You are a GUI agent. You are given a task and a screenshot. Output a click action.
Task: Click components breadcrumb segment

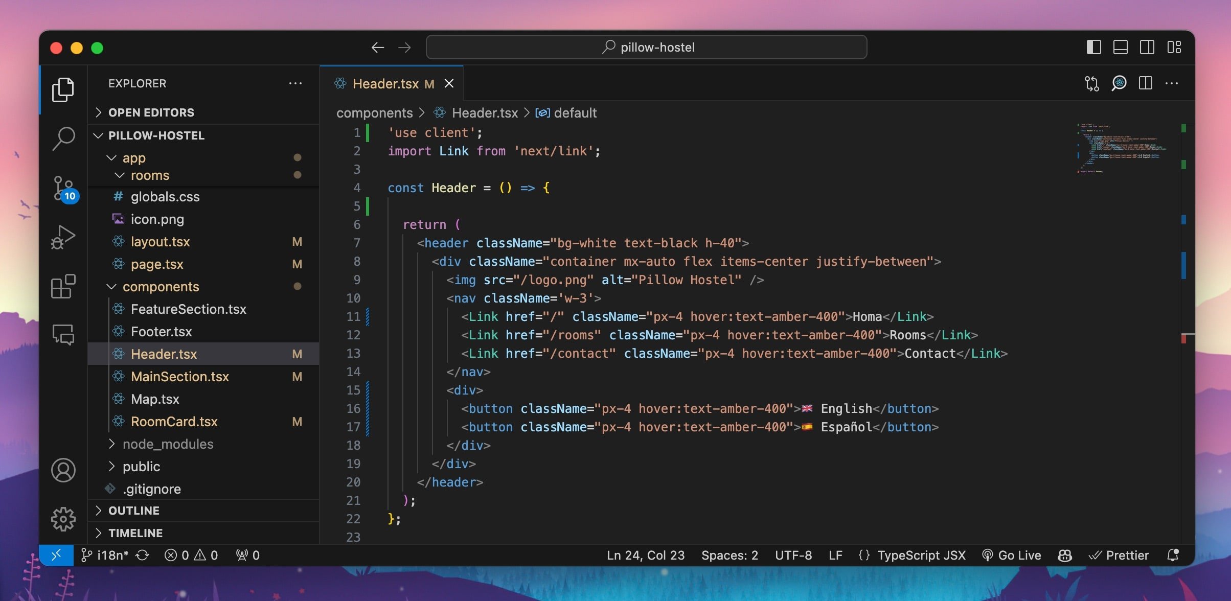(x=374, y=113)
